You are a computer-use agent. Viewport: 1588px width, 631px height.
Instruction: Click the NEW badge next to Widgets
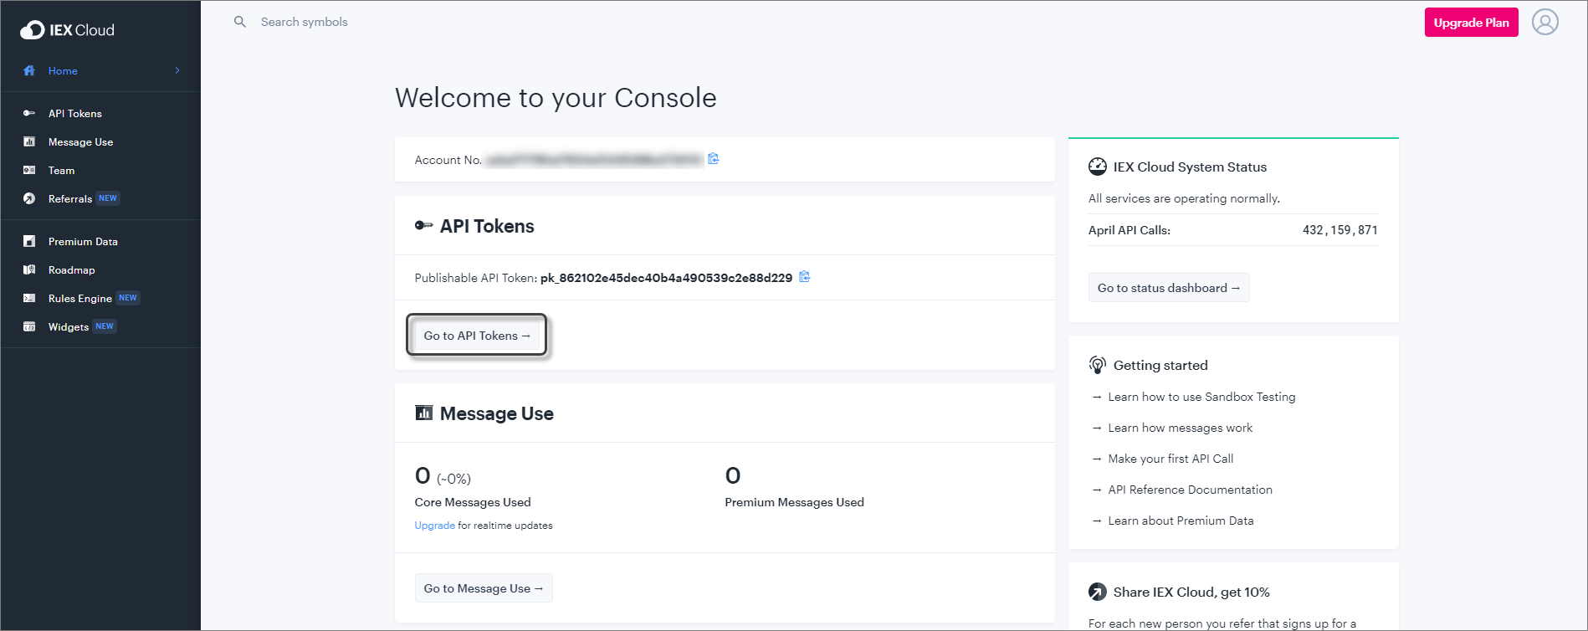(105, 326)
